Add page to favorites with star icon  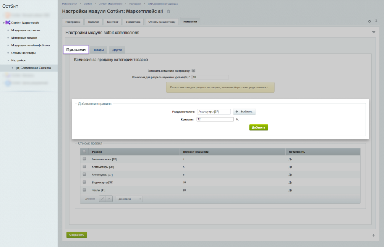click(x=169, y=11)
